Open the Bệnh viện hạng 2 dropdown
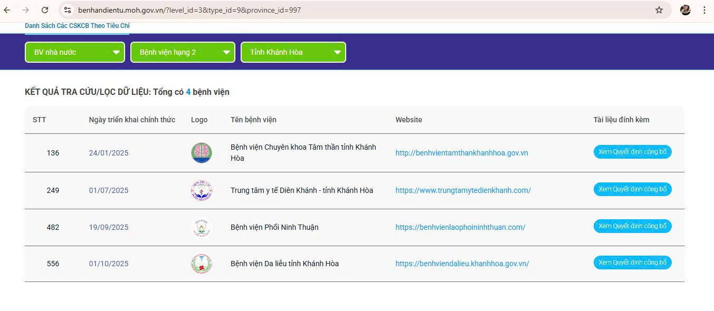 [183, 52]
